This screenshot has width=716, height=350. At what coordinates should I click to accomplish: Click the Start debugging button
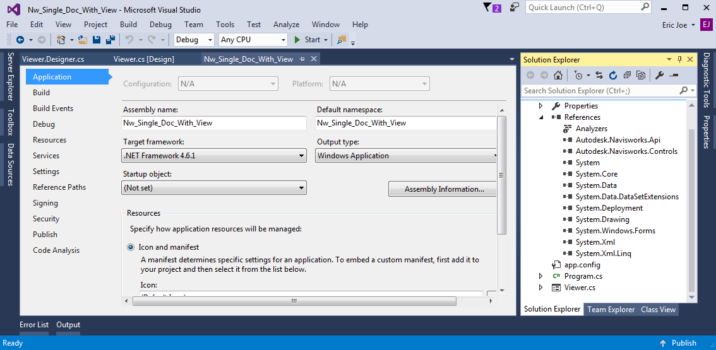tap(306, 40)
